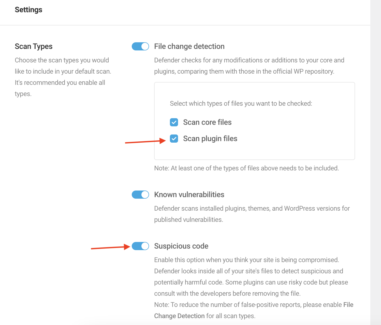Click the 'Suspicious code' heading text
The image size is (381, 325).
point(181,246)
